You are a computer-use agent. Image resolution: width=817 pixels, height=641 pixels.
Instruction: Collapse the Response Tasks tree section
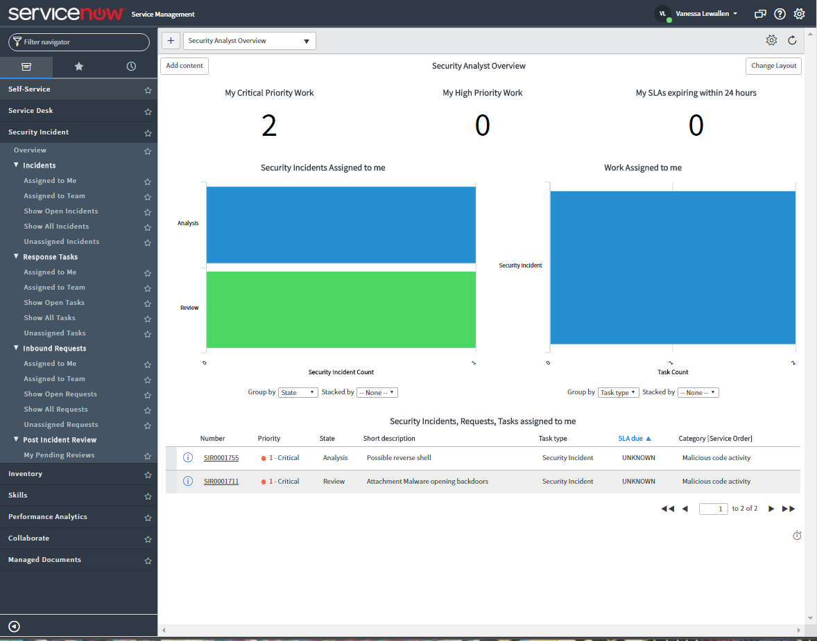16,256
